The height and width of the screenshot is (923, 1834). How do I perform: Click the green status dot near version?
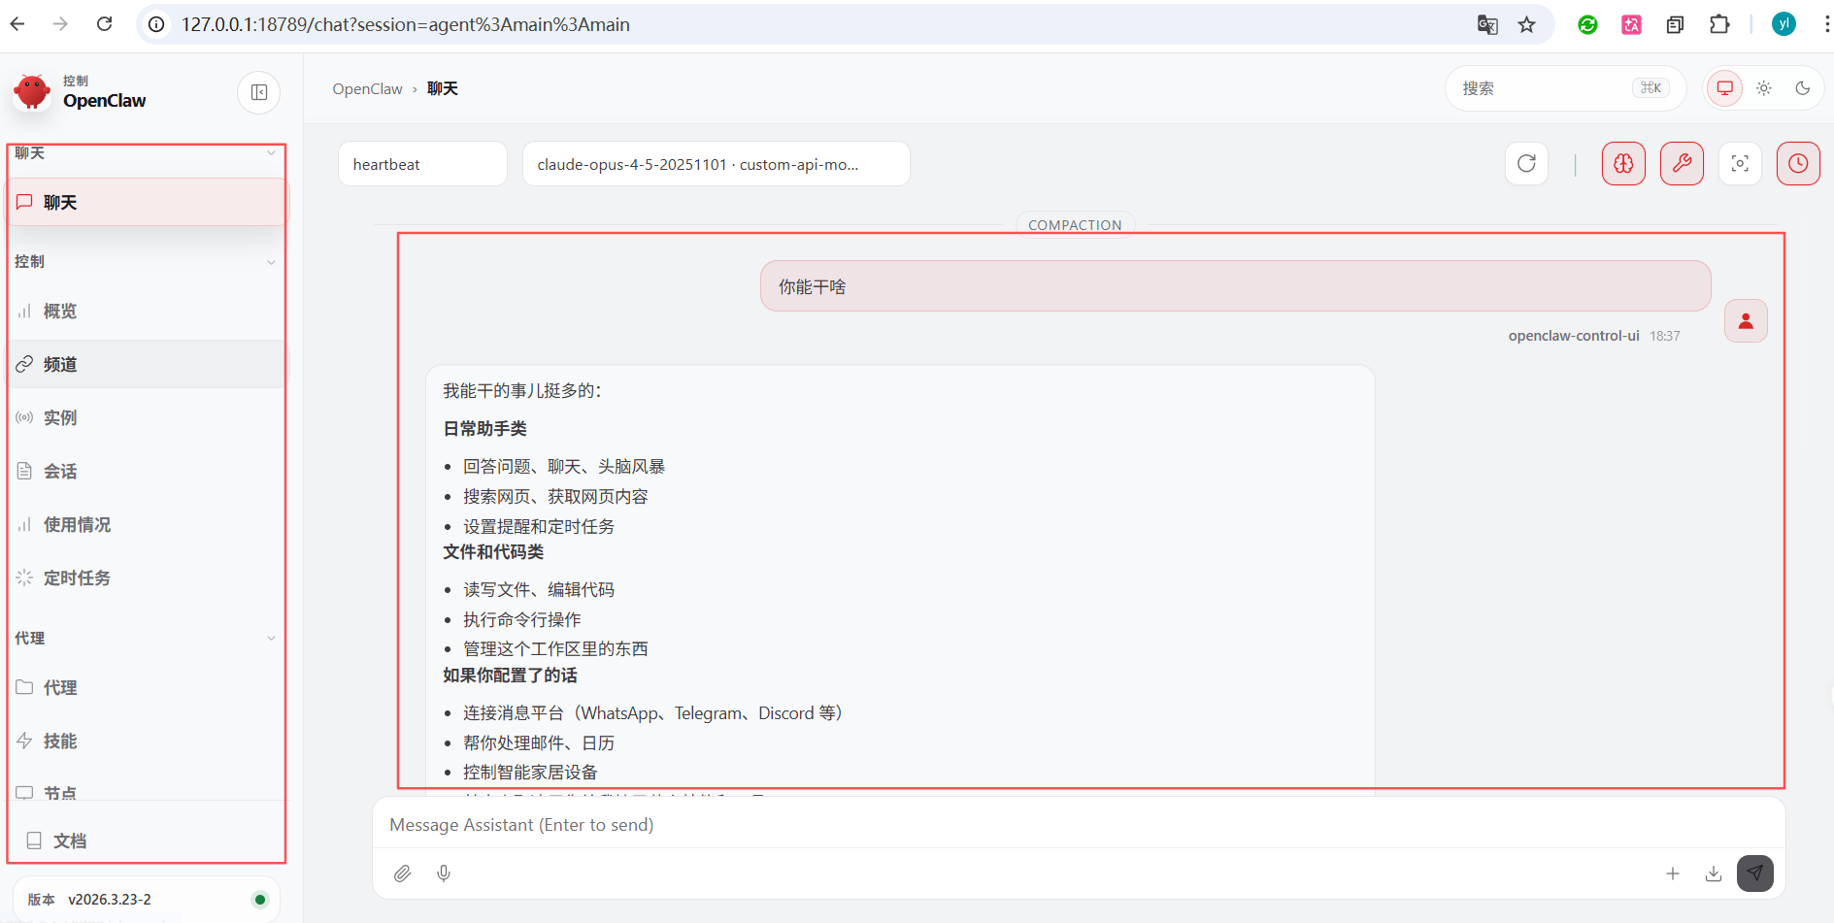(x=259, y=899)
